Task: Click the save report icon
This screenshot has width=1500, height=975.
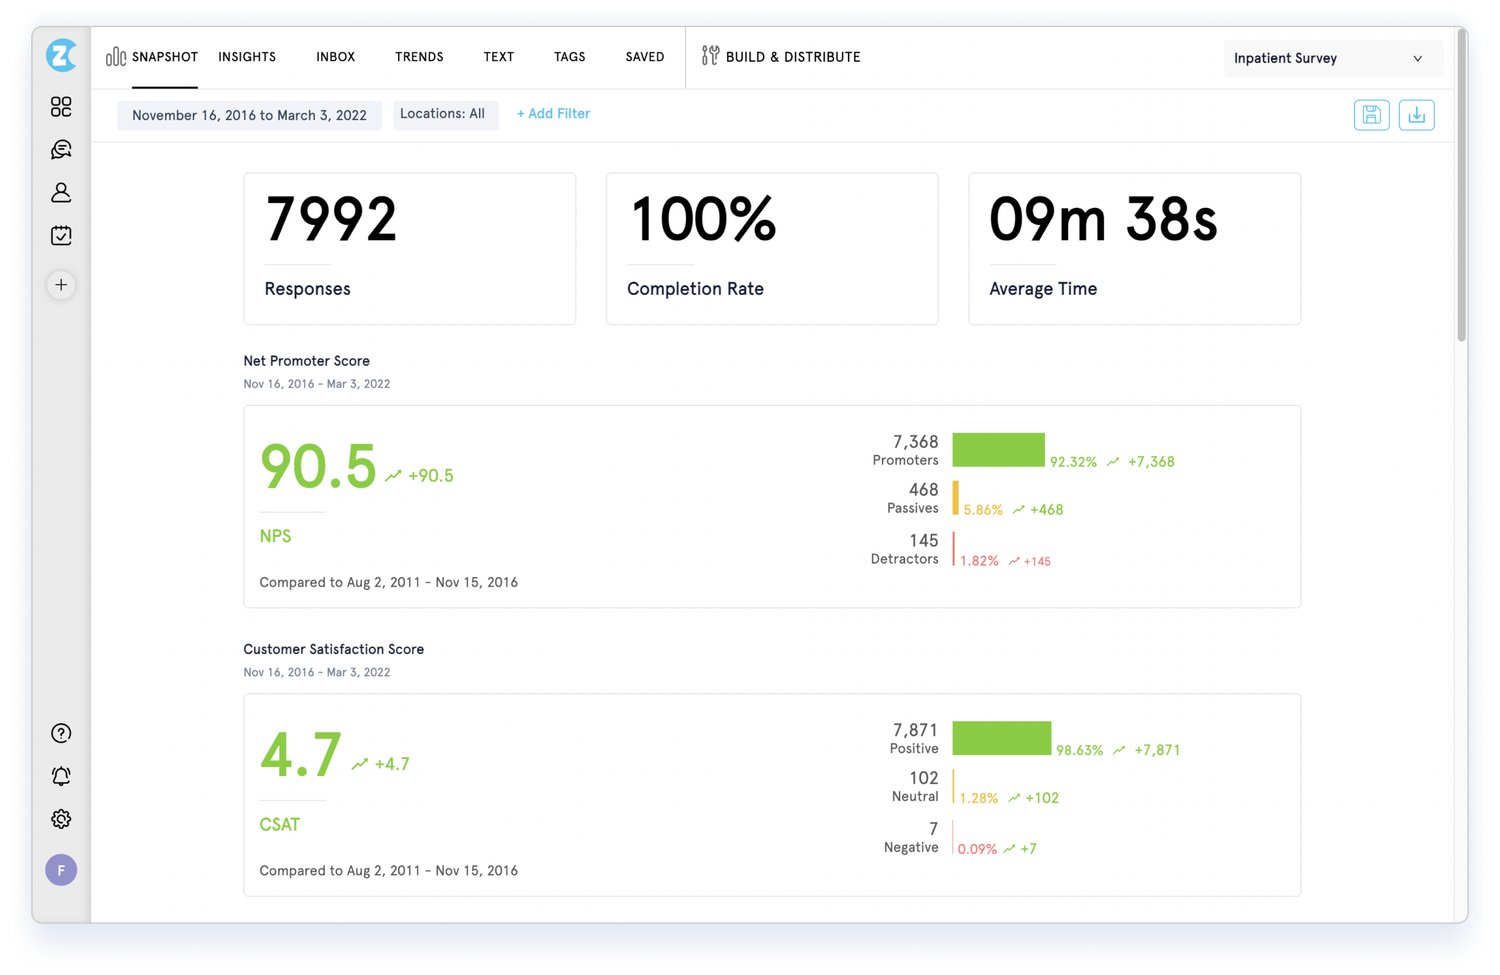Action: 1372,115
